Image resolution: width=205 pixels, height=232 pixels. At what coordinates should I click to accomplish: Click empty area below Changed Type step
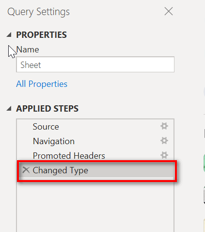point(95,207)
